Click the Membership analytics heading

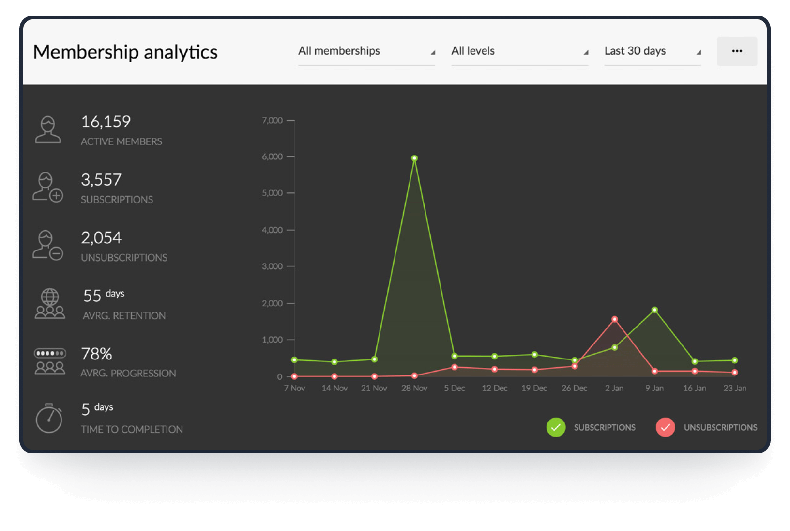click(125, 52)
